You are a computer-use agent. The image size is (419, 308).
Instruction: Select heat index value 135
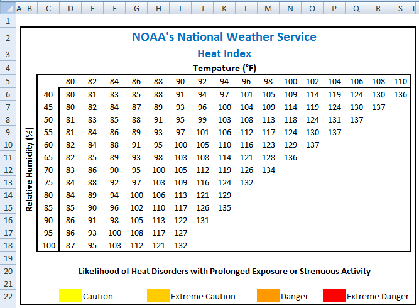click(224, 207)
